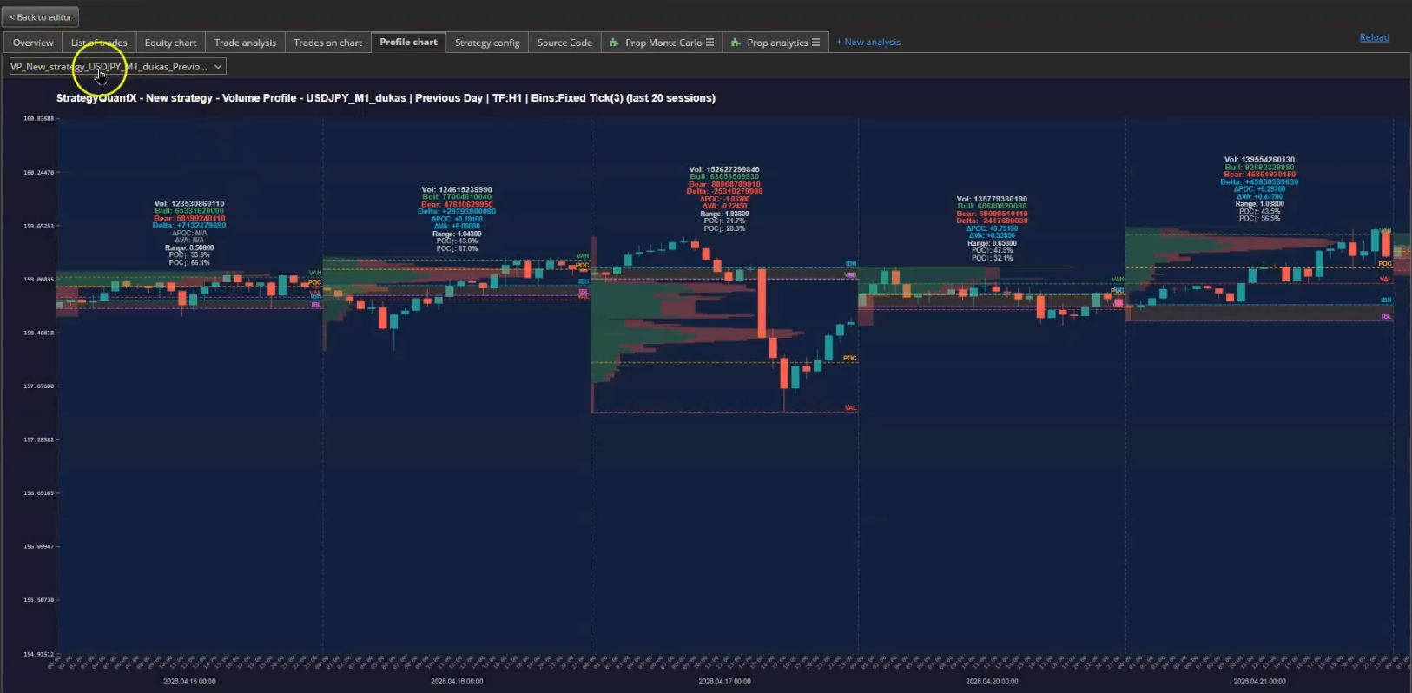Click the 157.87600 price axis label
This screenshot has width=1412, height=693.
tap(38, 386)
